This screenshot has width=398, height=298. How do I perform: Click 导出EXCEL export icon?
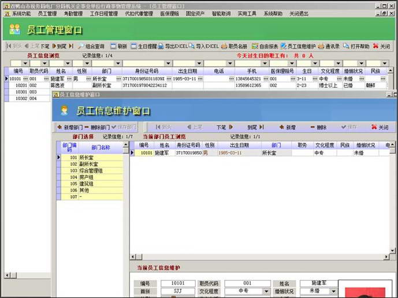tap(173, 46)
